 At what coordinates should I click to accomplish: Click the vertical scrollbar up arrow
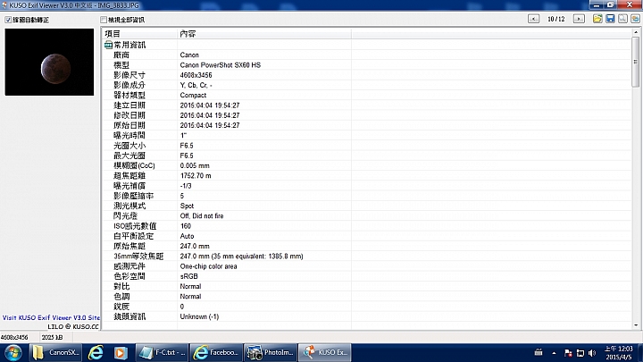(x=636, y=32)
